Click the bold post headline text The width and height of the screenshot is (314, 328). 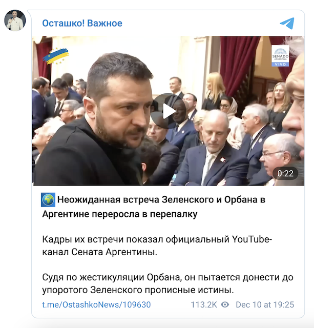(x=154, y=207)
